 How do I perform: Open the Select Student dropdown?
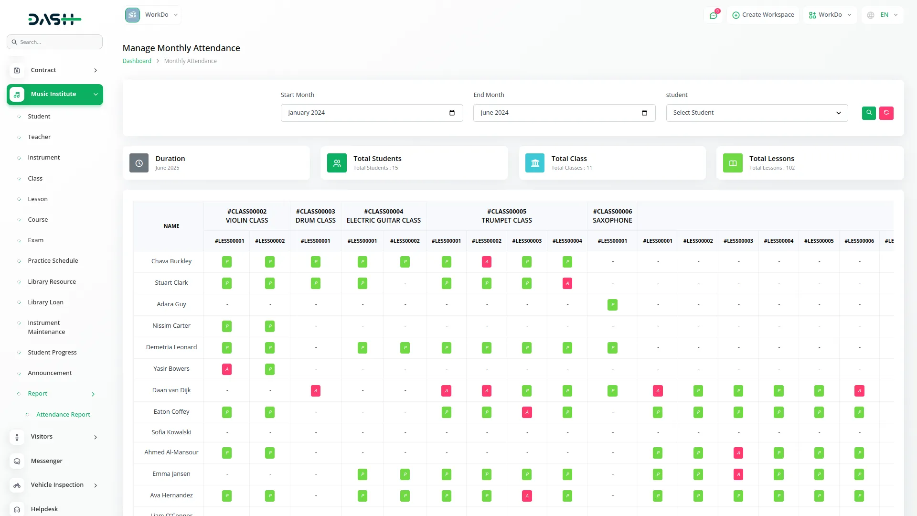757,113
